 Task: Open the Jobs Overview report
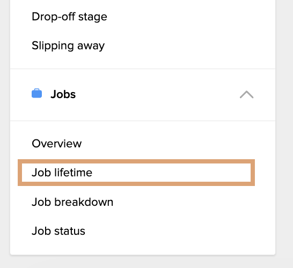click(x=57, y=144)
